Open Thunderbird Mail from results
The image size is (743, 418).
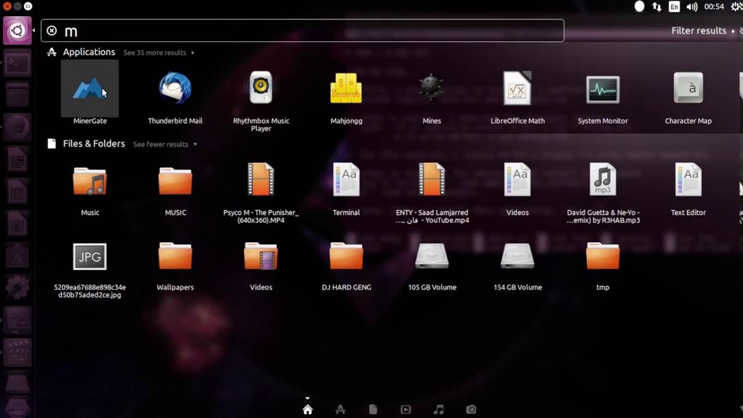point(175,89)
